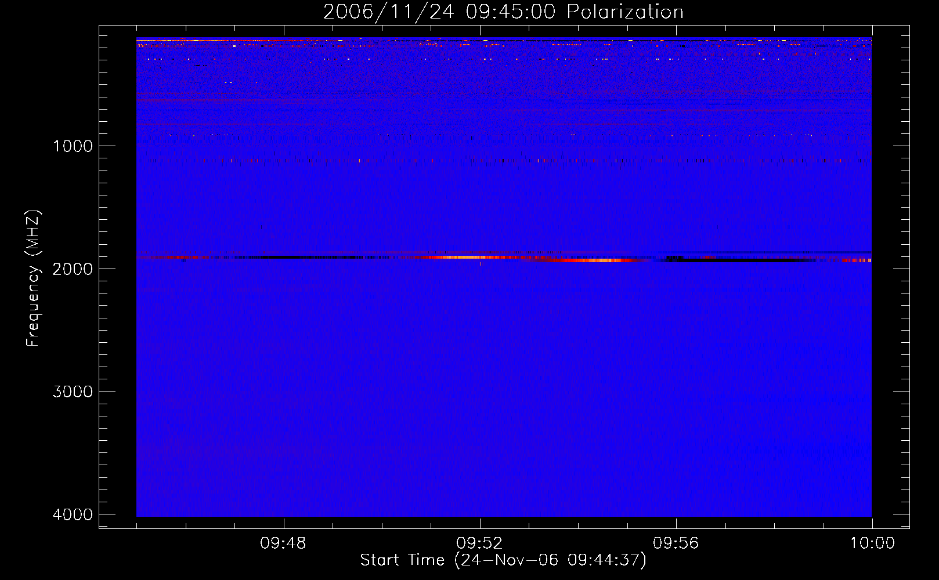Image resolution: width=939 pixels, height=580 pixels.
Task: Click the 09:56 time tick label
Action: point(676,543)
